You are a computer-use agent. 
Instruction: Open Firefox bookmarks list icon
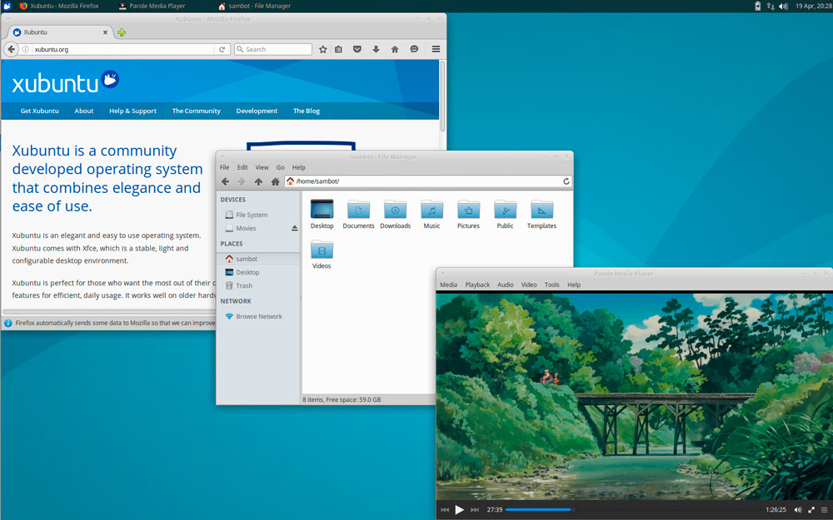point(338,49)
